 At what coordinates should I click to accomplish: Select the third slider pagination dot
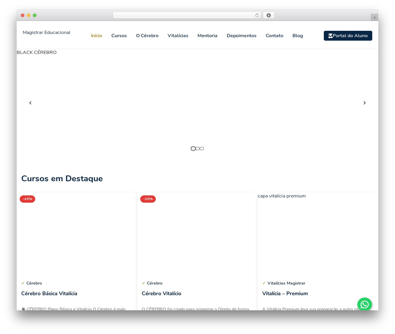tap(202, 149)
